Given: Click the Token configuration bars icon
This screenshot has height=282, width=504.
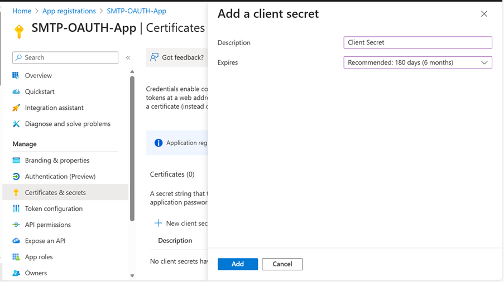Looking at the screenshot, I should (x=16, y=208).
